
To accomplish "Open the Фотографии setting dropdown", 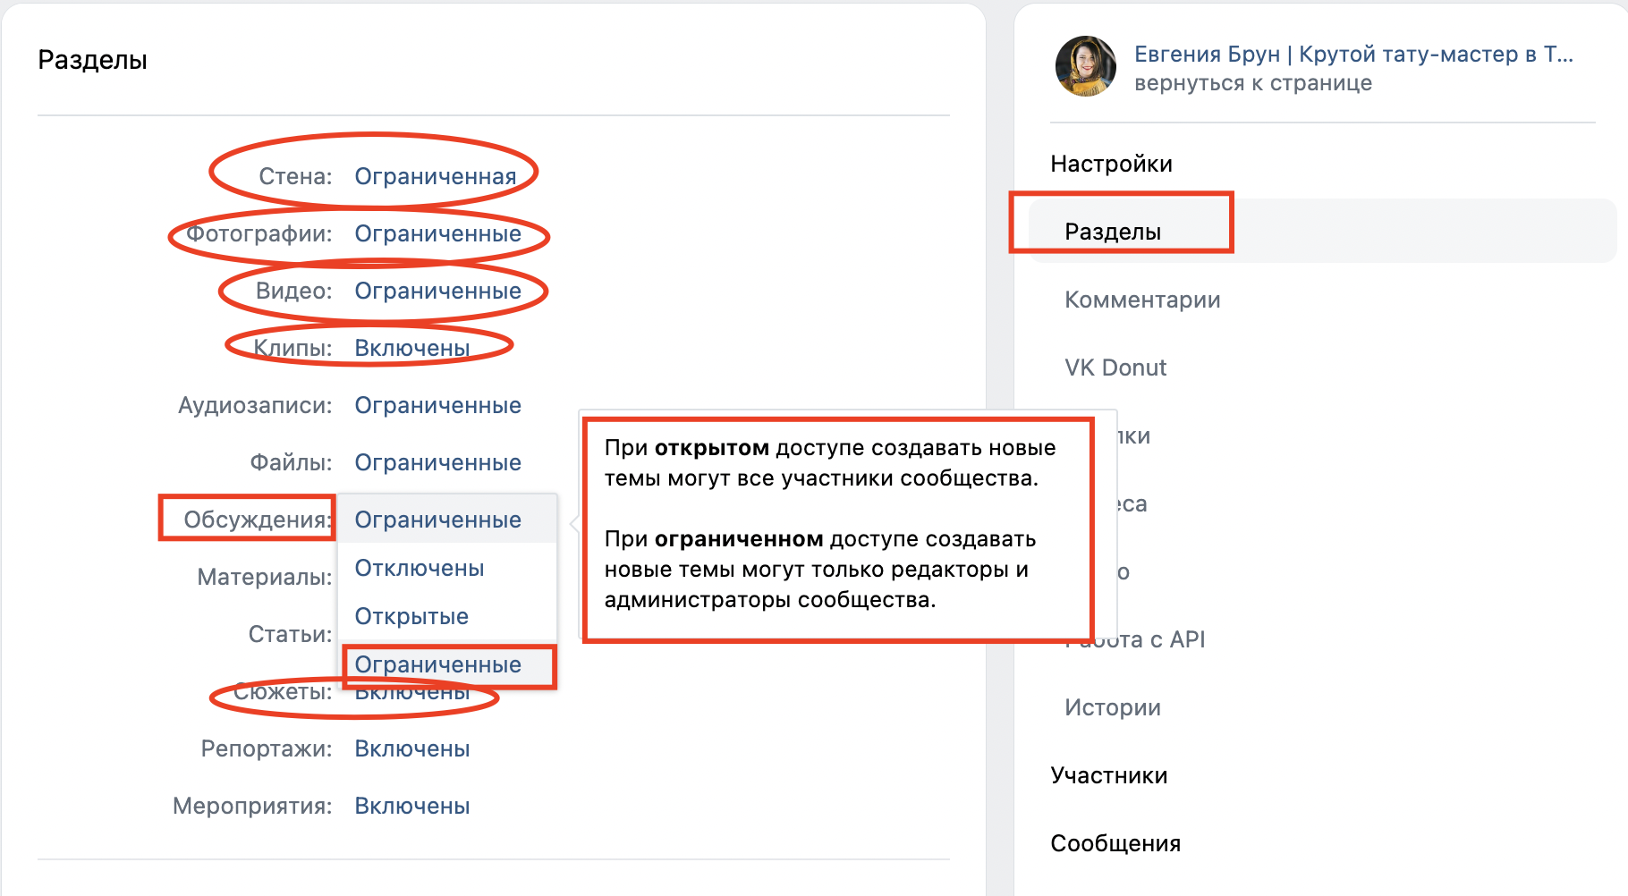I will click(x=437, y=233).
